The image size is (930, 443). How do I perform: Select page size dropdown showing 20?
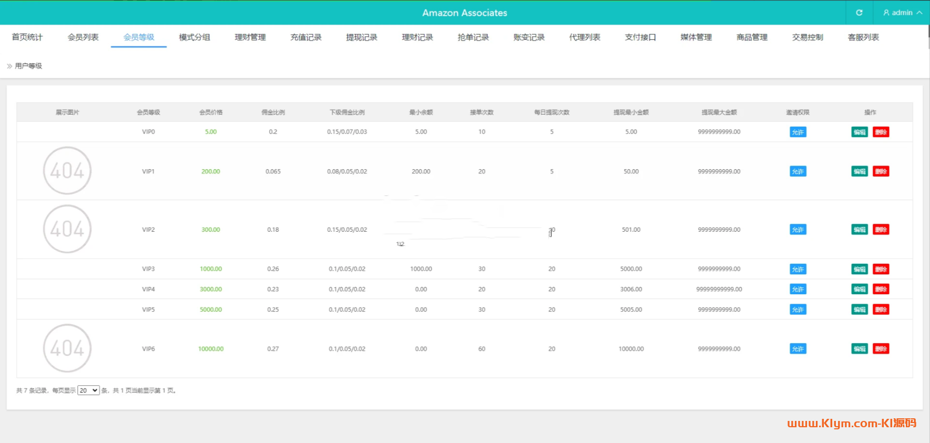click(88, 390)
